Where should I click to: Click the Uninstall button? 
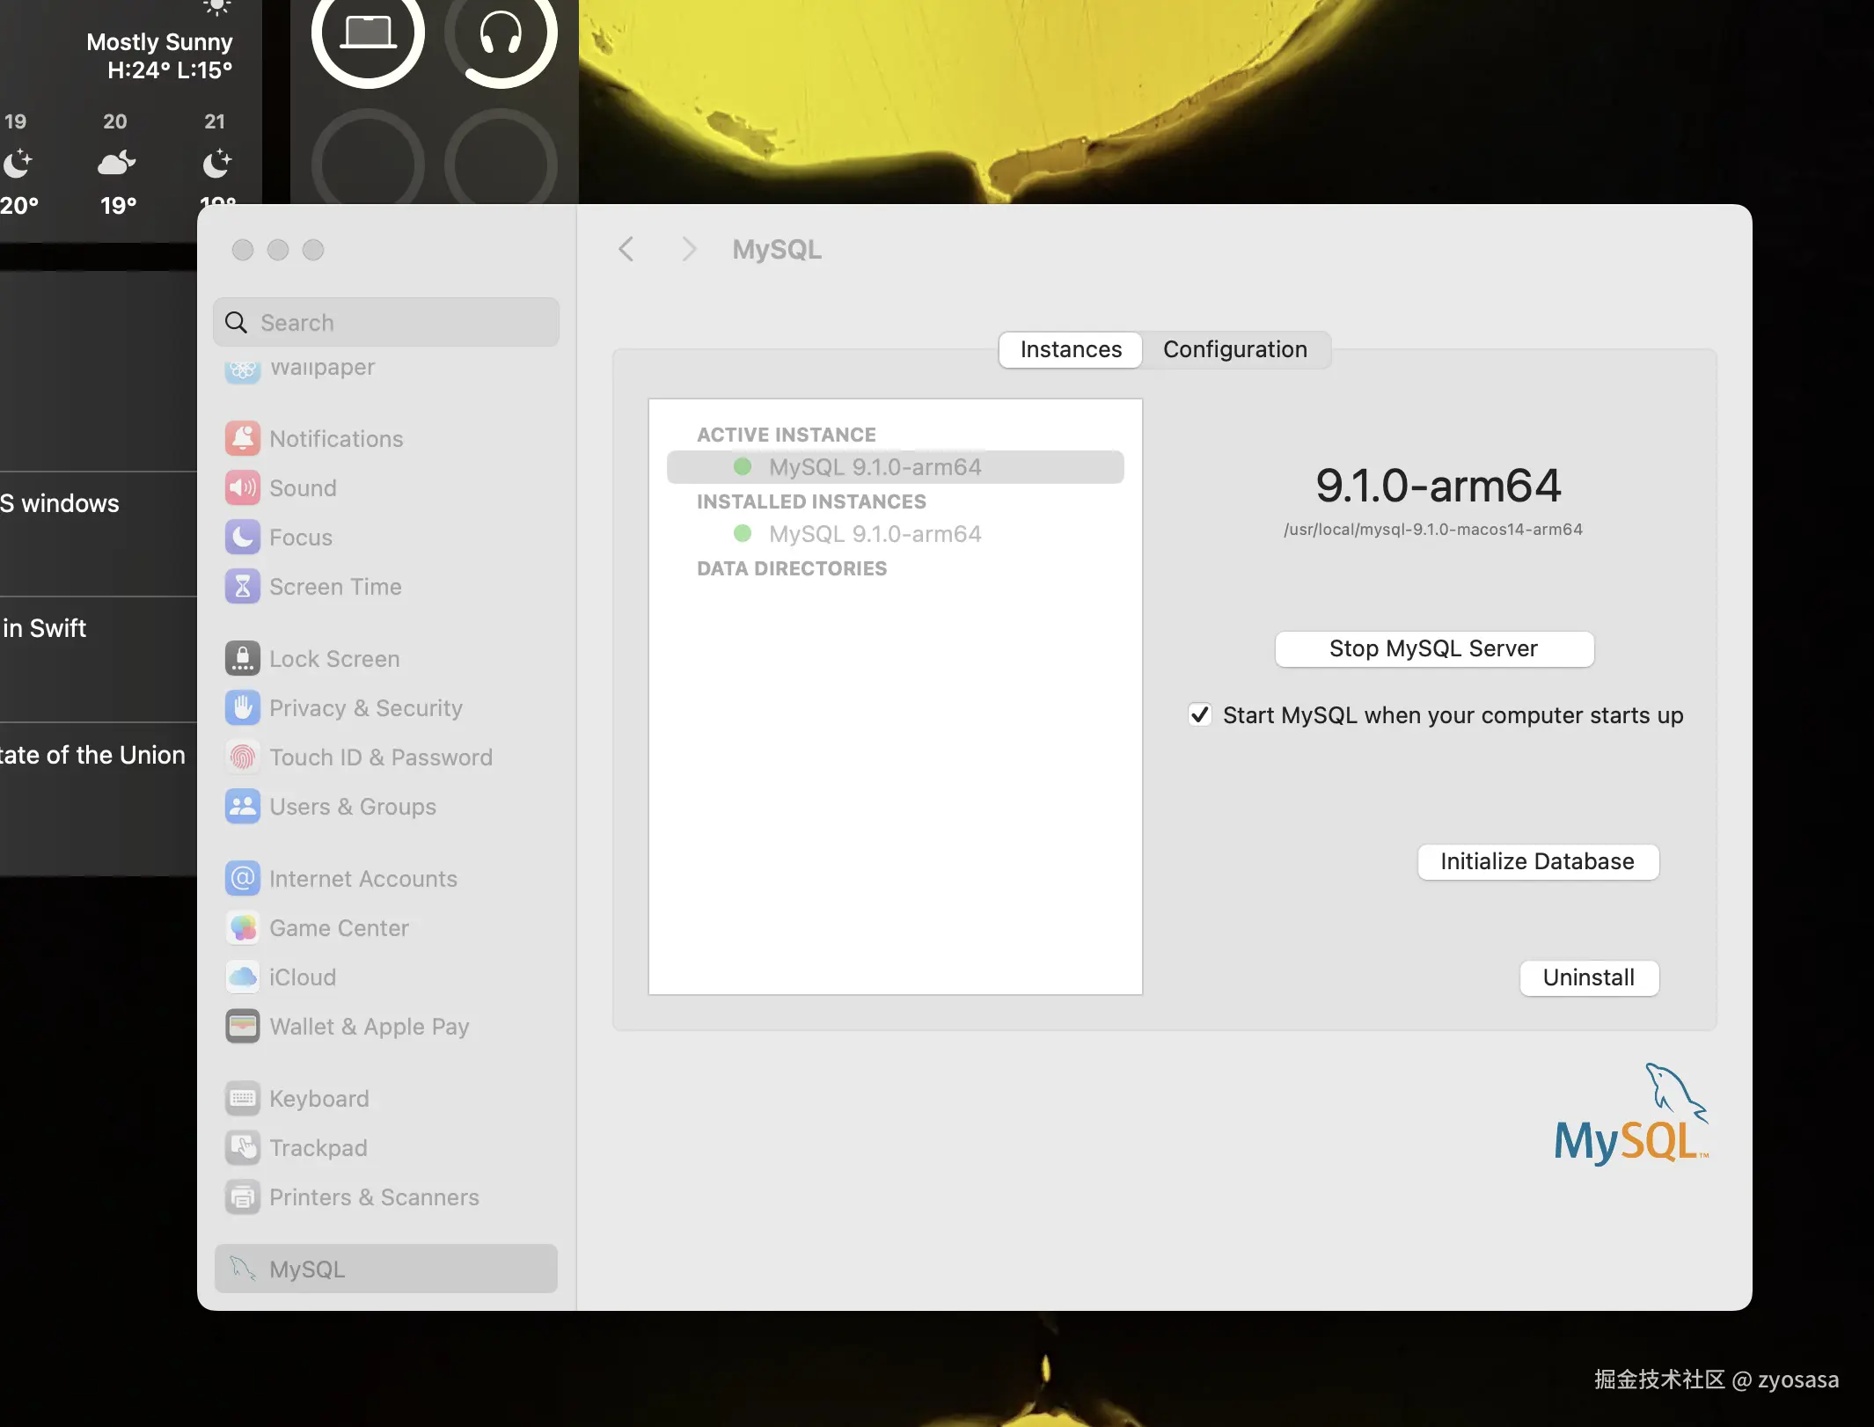1588,977
